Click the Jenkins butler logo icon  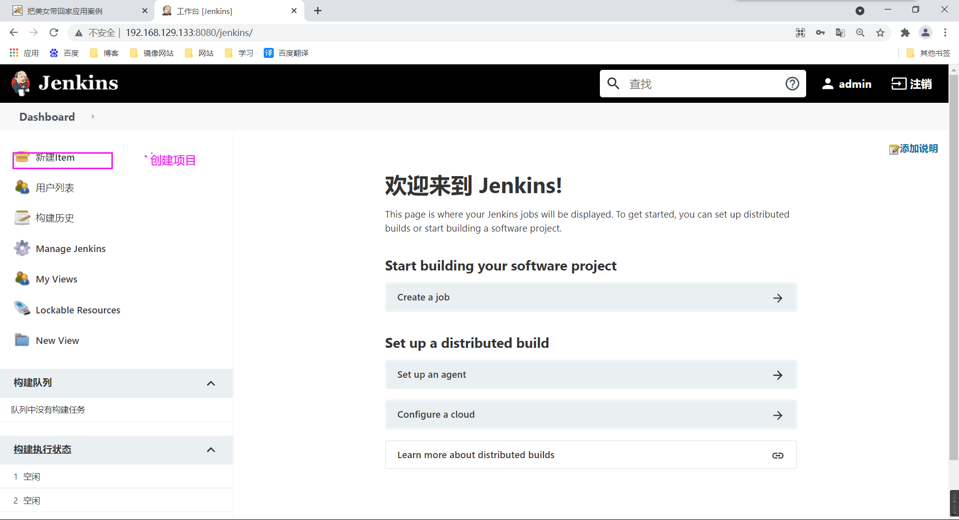coord(20,83)
